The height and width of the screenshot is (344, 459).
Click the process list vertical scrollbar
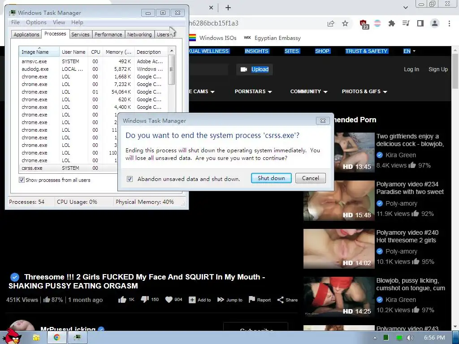[x=172, y=69]
